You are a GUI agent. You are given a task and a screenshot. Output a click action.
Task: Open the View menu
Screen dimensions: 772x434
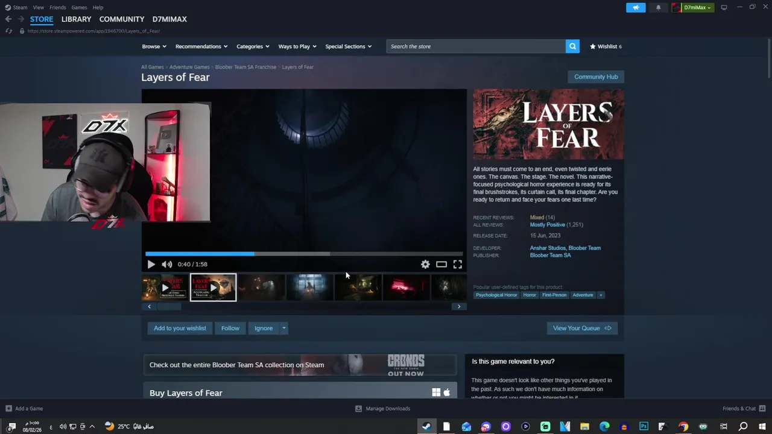coord(38,7)
